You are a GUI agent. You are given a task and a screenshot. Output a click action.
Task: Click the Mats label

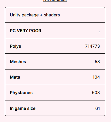tap(15, 77)
